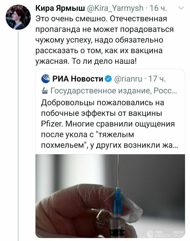This screenshot has height=241, width=190.
Task: Click the main tweet text by Ярмыш
Action: click(x=105, y=40)
